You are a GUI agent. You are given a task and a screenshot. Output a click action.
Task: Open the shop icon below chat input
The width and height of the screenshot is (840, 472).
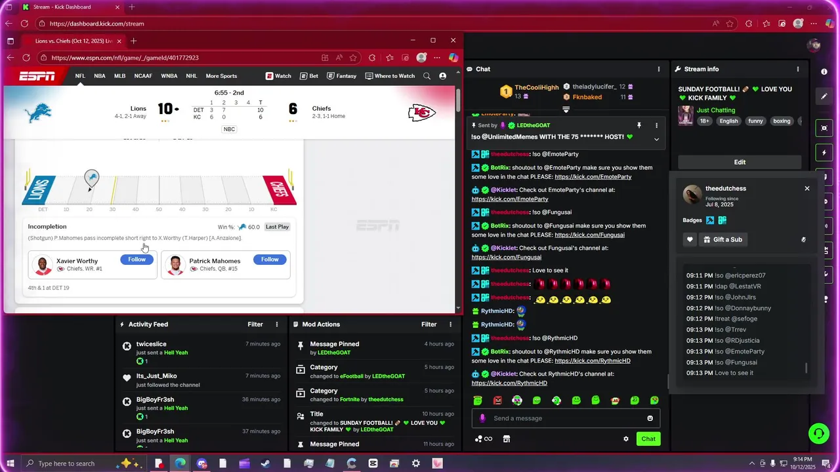tap(507, 439)
